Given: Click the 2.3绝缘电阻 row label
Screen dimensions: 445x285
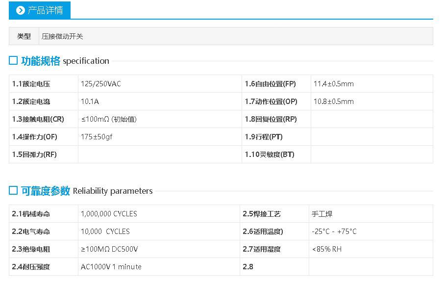Looking at the screenshot, I should tap(31, 249).
